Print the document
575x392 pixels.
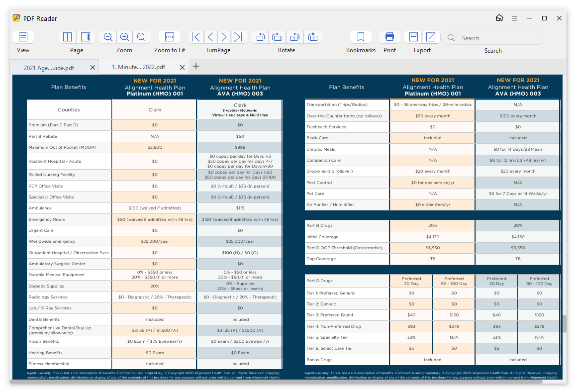(x=389, y=37)
